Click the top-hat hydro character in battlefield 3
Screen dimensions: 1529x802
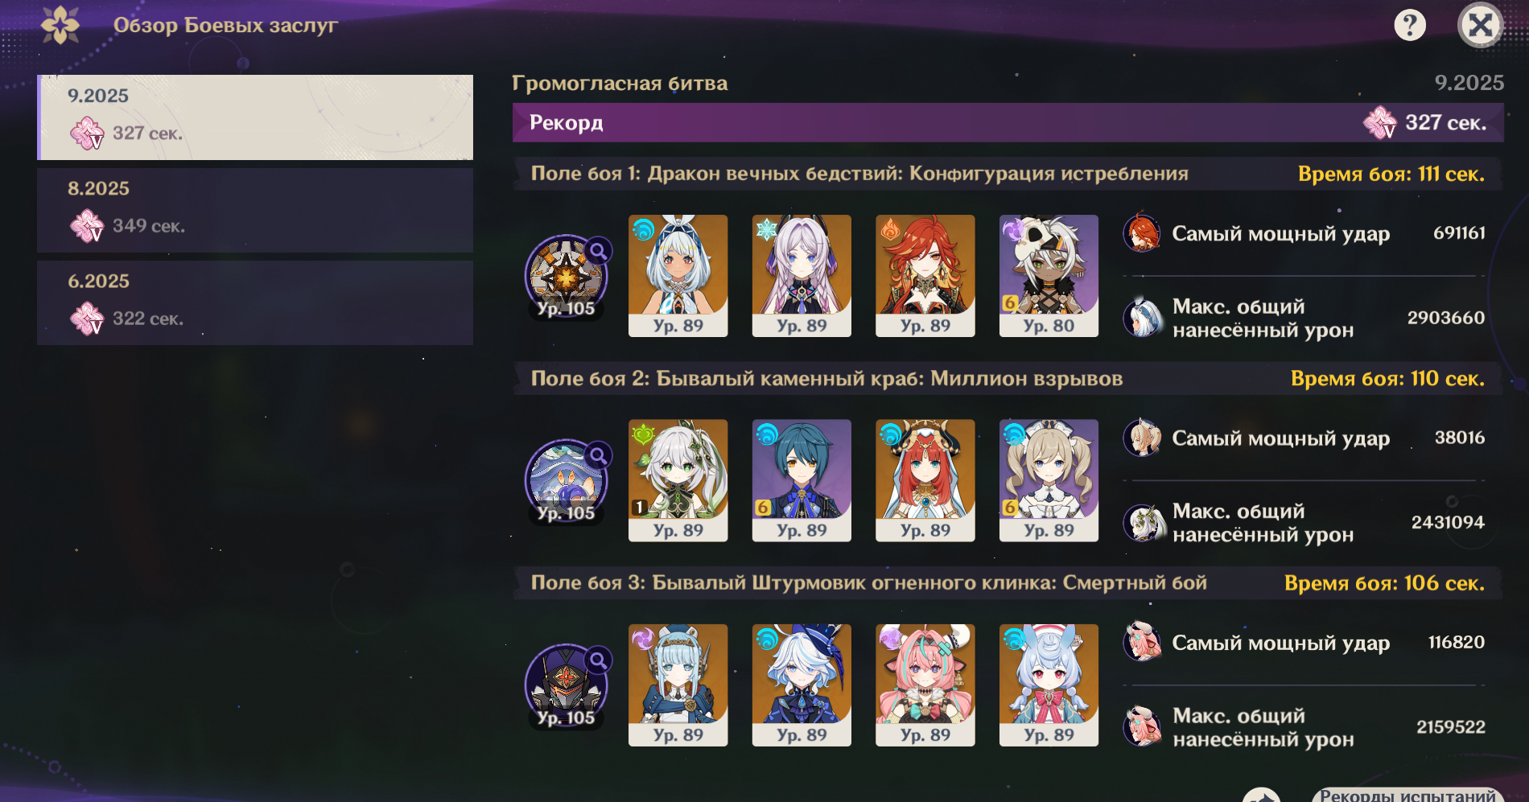tap(802, 685)
